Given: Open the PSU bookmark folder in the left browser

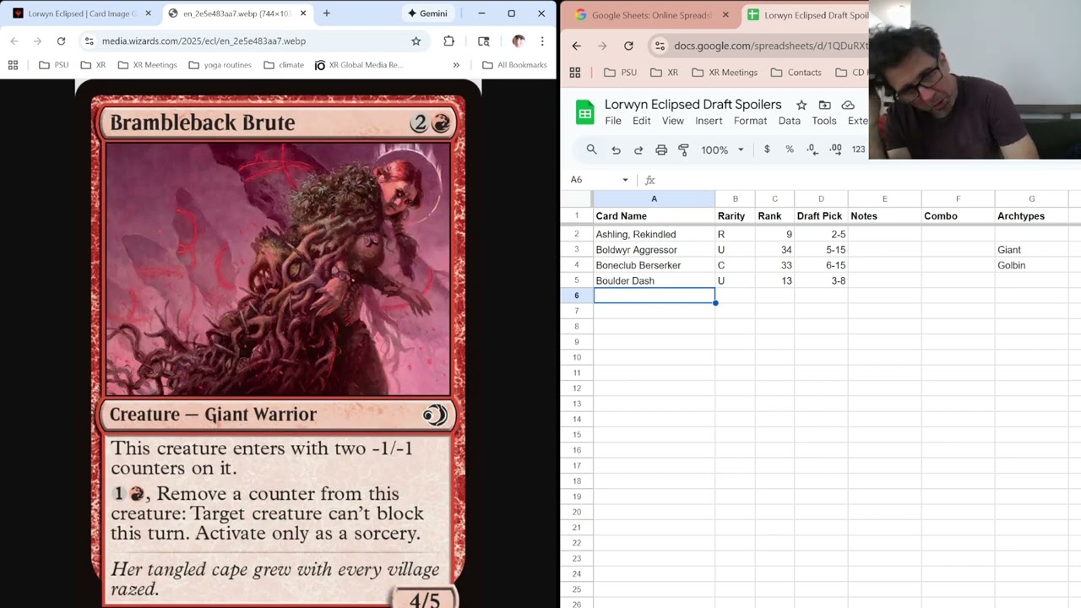Looking at the screenshot, I should click(x=53, y=64).
